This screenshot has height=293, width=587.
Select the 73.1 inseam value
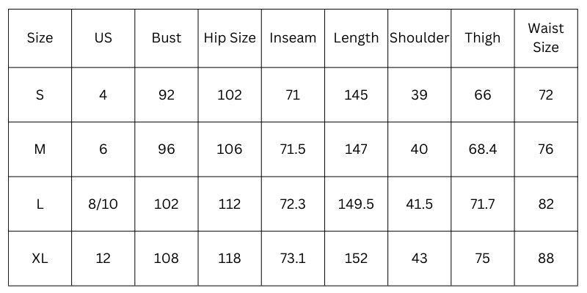pyautogui.click(x=293, y=259)
